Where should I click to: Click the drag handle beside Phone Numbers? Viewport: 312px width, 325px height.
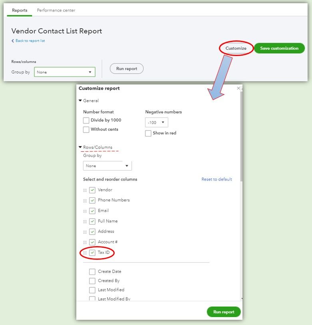(85, 201)
